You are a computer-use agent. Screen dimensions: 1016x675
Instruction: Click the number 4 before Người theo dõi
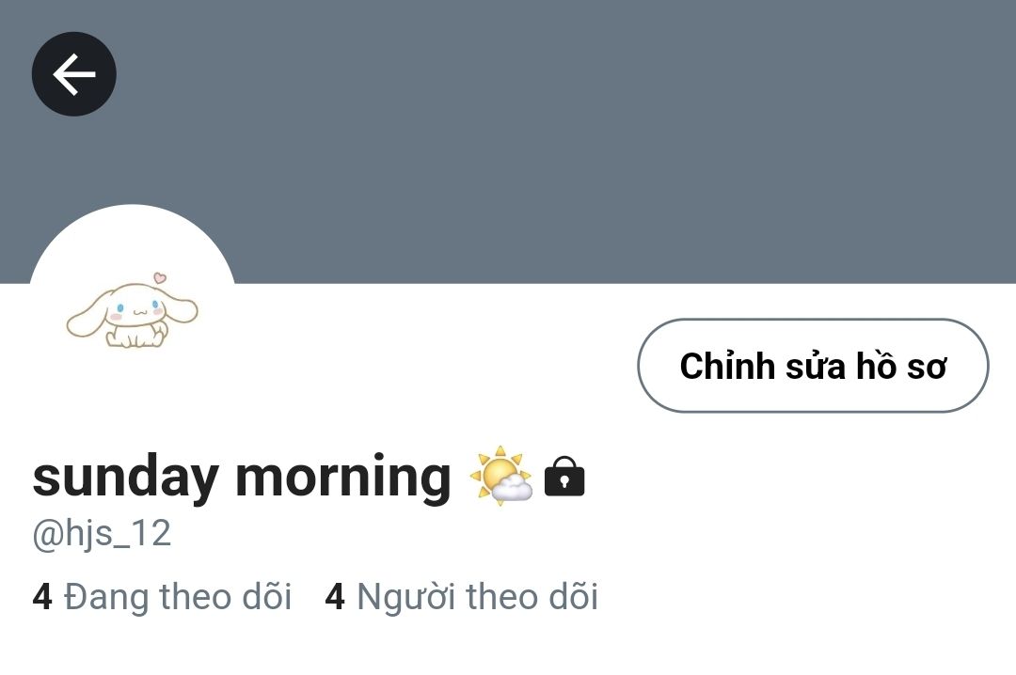334,597
